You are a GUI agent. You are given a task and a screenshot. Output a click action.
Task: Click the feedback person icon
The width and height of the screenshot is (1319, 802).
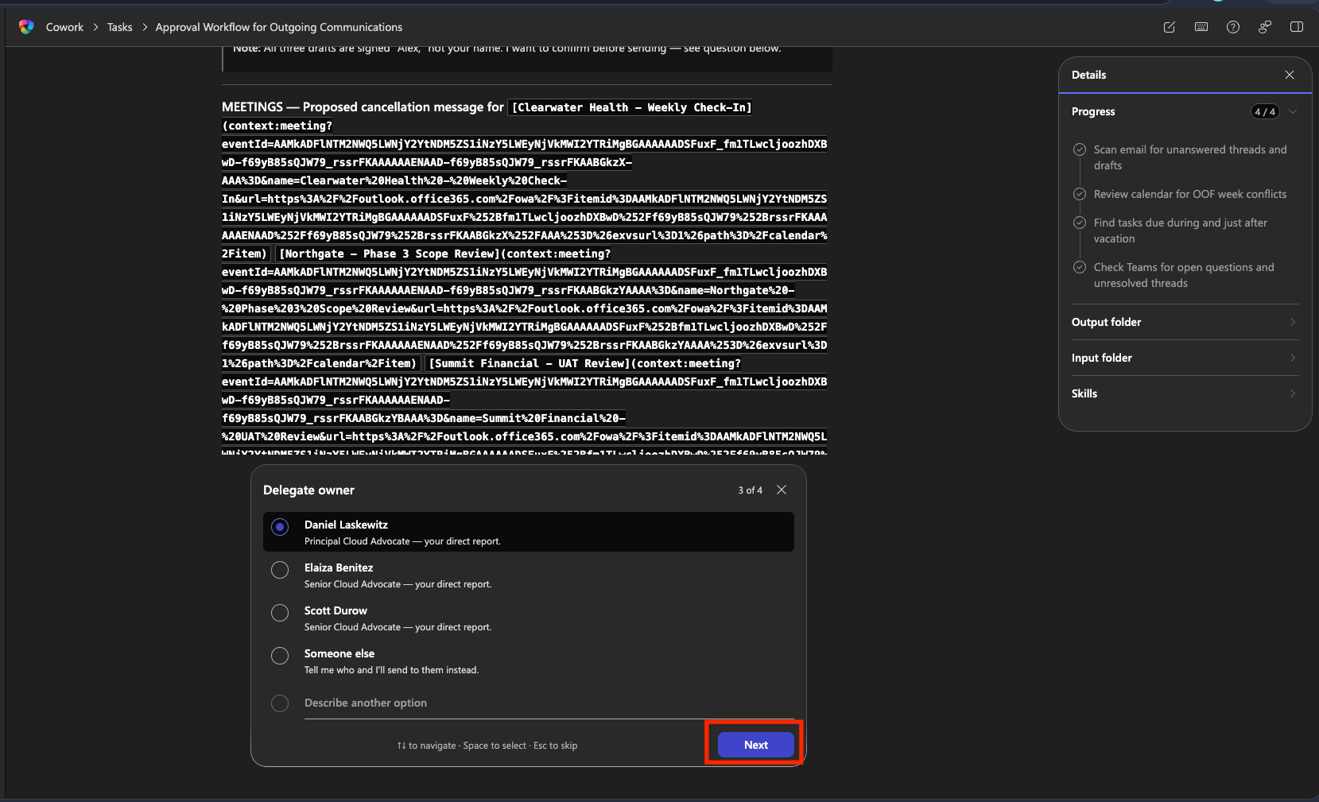pos(1264,27)
